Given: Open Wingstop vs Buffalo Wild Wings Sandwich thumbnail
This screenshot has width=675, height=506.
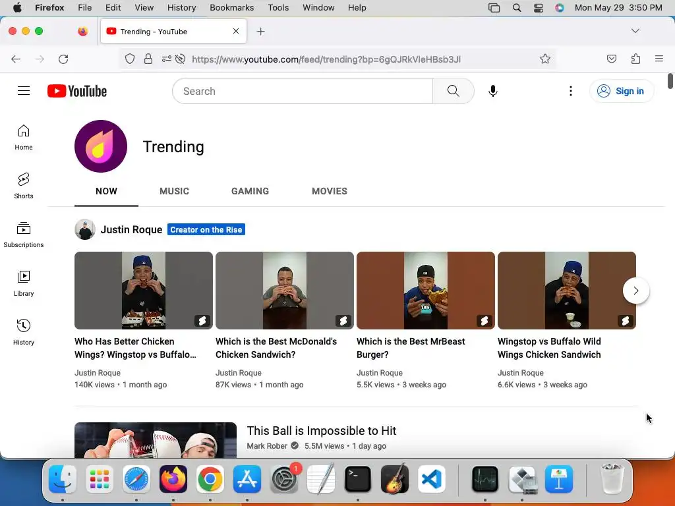Looking at the screenshot, I should [566, 291].
